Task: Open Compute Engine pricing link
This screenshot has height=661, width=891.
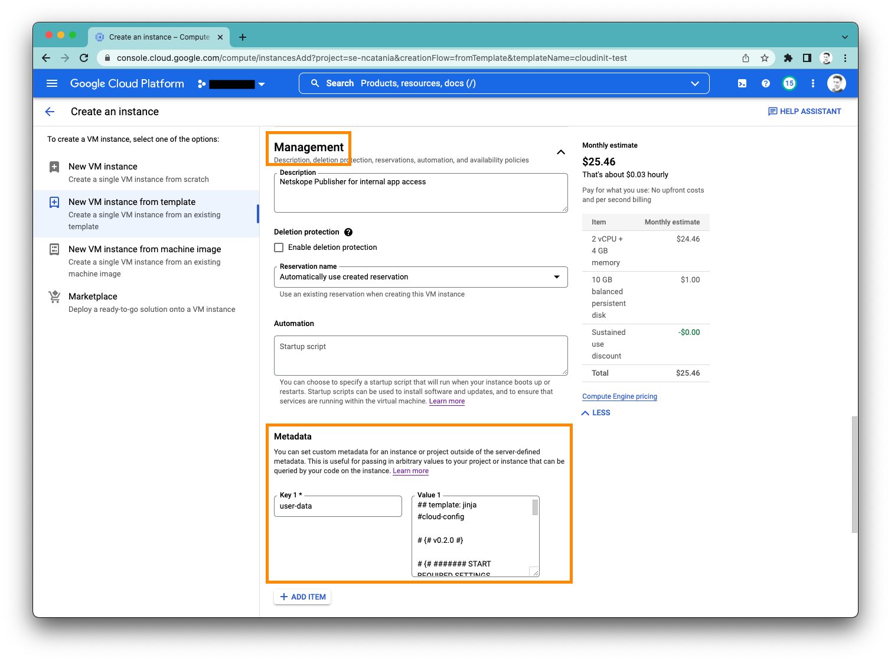Action: [x=619, y=396]
